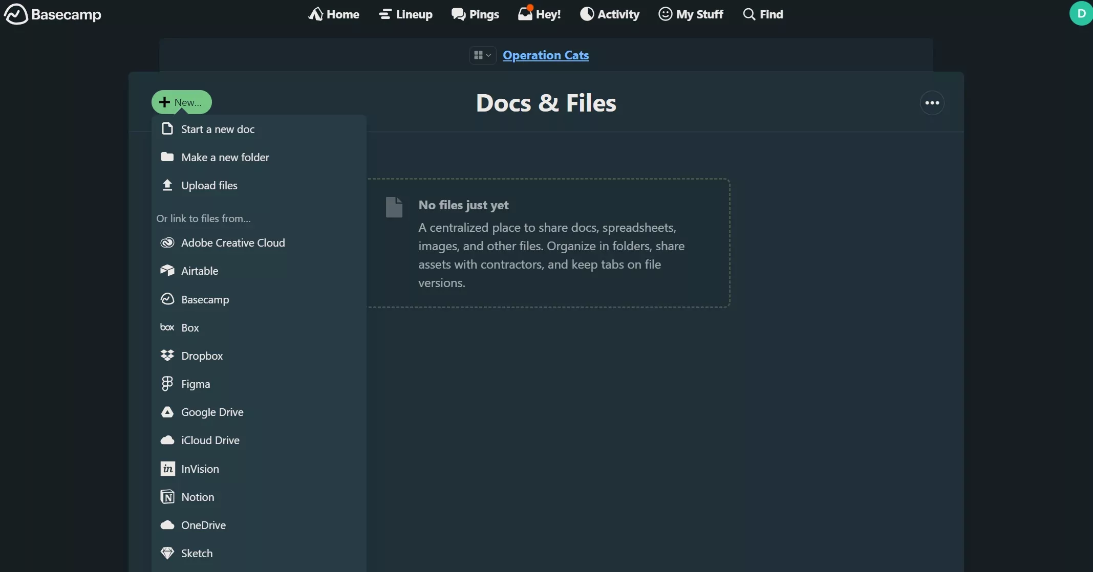Click the Home mountain icon
The height and width of the screenshot is (572, 1093).
coord(315,14)
